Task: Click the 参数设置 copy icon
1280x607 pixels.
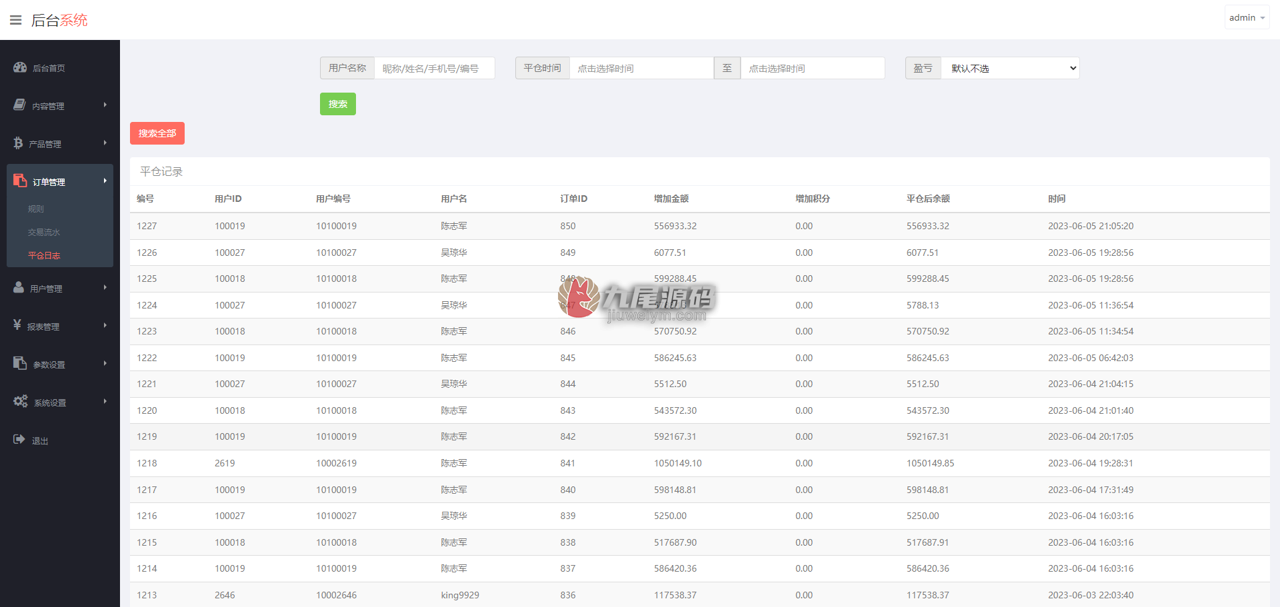Action: pos(20,363)
